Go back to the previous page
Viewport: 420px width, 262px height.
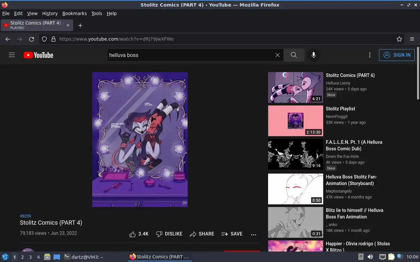8,39
